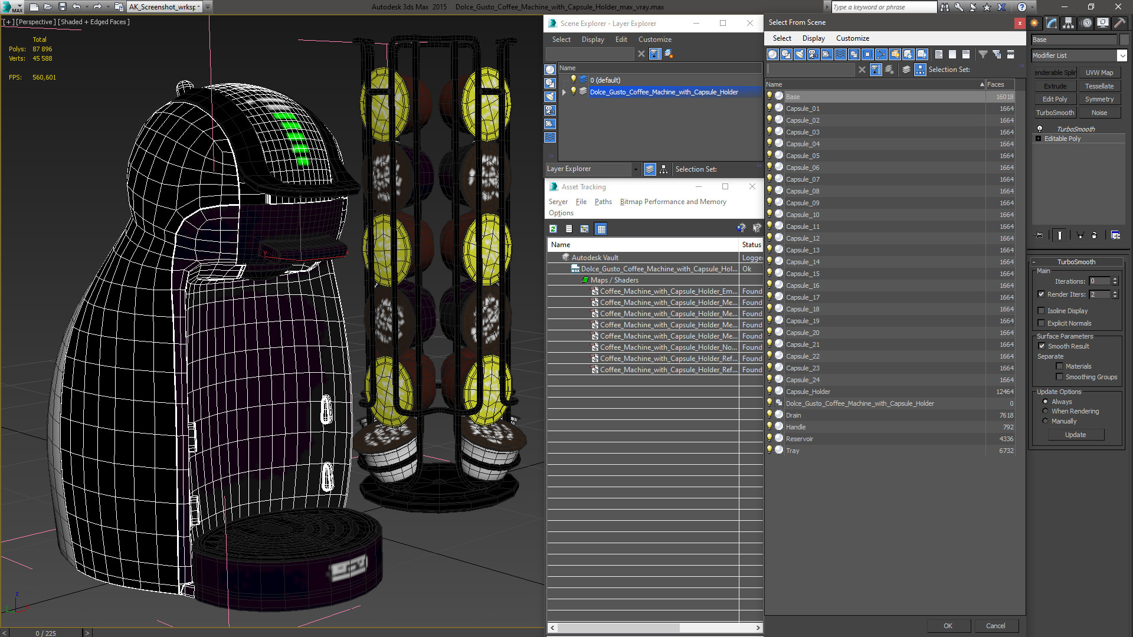Uncheck the Smooth Result checkbox
1133x637 pixels.
pyautogui.click(x=1042, y=346)
